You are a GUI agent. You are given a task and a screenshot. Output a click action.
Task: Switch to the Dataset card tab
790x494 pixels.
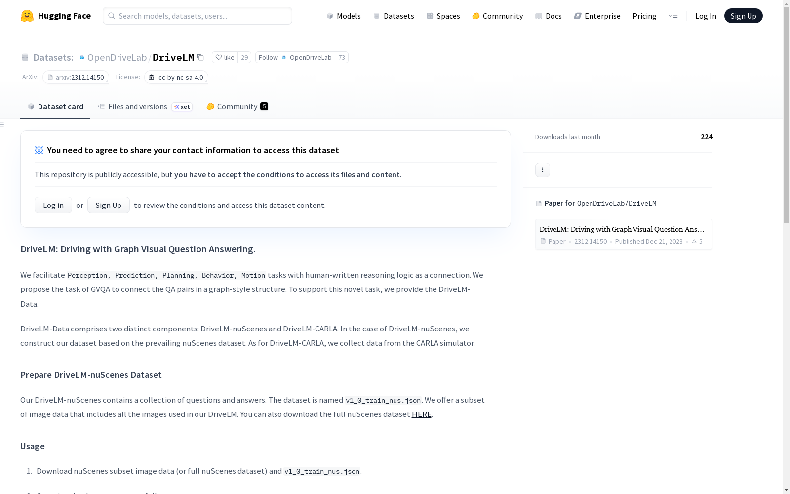tap(55, 107)
